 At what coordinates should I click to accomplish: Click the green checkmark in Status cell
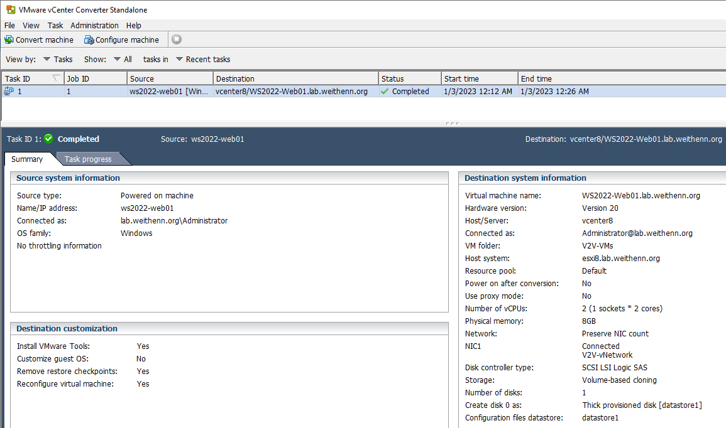click(x=384, y=91)
